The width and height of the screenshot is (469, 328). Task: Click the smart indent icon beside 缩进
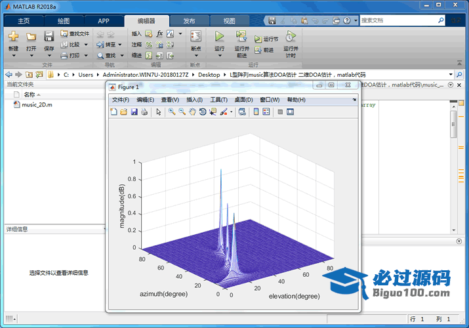click(149, 56)
